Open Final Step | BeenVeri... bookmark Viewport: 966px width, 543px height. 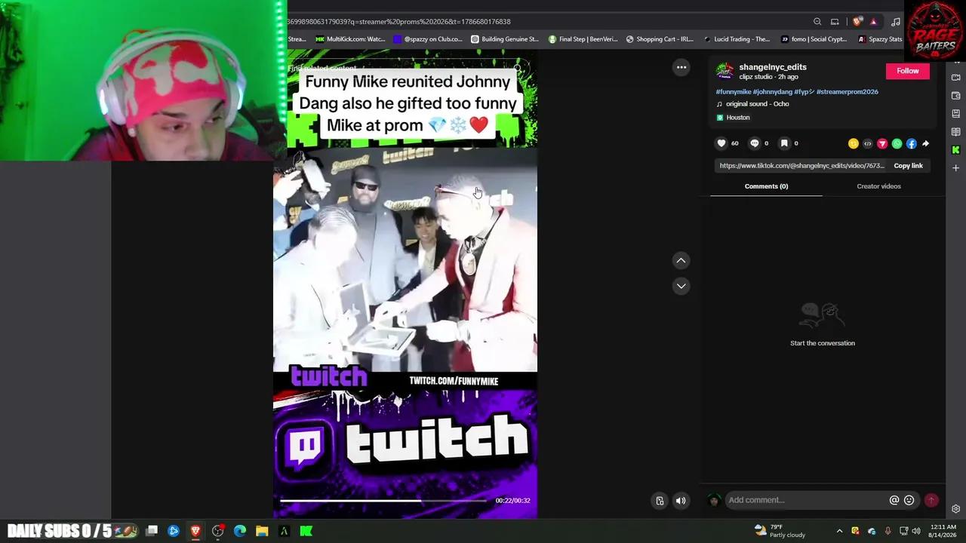[x=583, y=39]
